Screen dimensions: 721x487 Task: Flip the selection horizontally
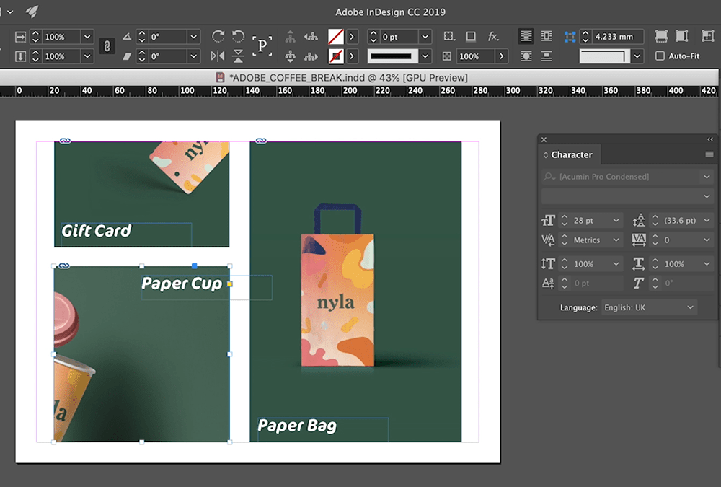[x=218, y=56]
